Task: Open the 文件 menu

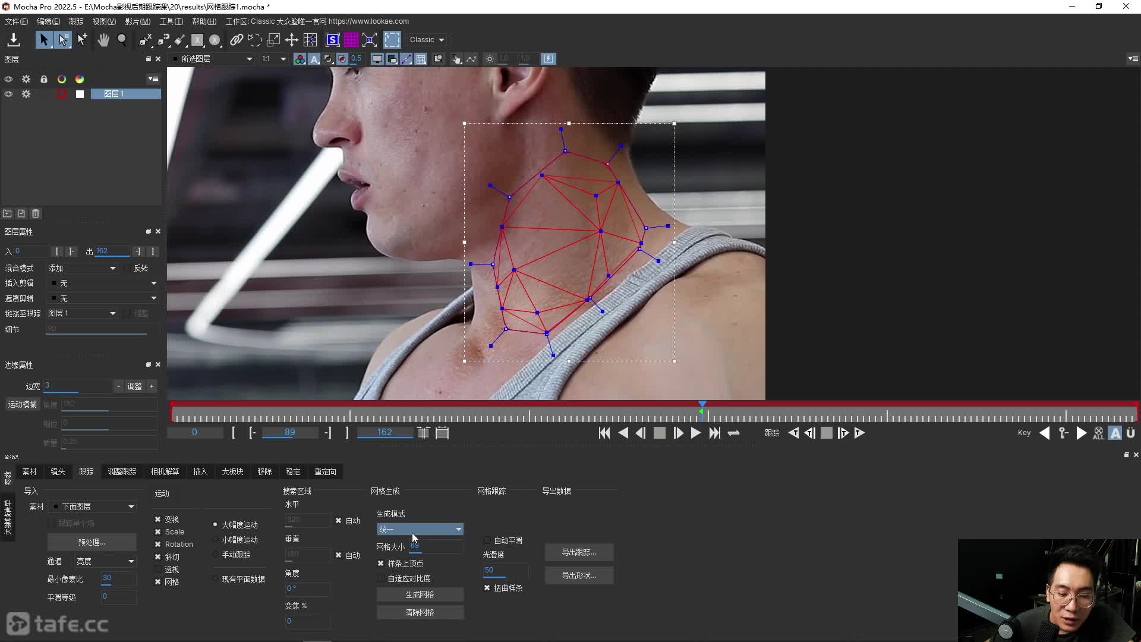Action: click(x=17, y=21)
